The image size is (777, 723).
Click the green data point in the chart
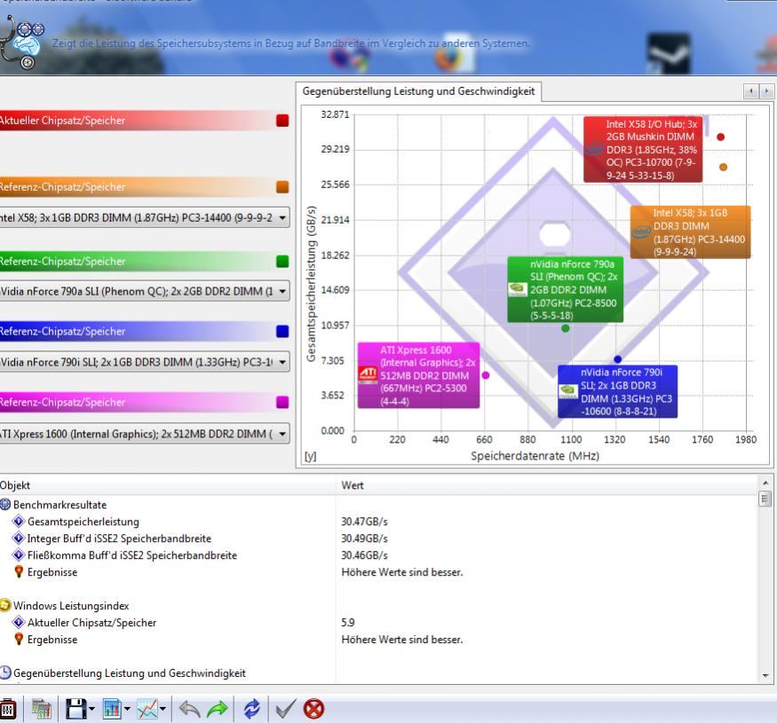(566, 328)
